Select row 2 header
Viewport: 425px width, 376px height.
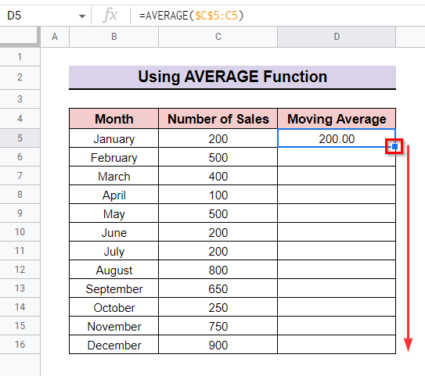coord(20,77)
